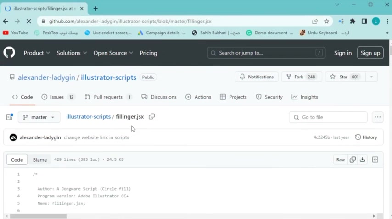Open Chrome three-dot menu

point(387,22)
